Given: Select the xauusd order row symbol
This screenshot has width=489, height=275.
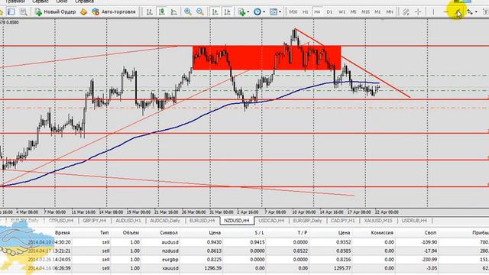Looking at the screenshot, I should 170,268.
